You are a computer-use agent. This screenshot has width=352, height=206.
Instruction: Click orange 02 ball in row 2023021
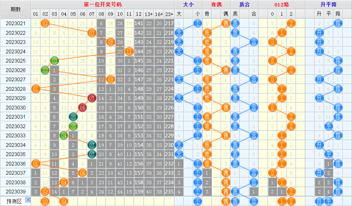(x=45, y=23)
